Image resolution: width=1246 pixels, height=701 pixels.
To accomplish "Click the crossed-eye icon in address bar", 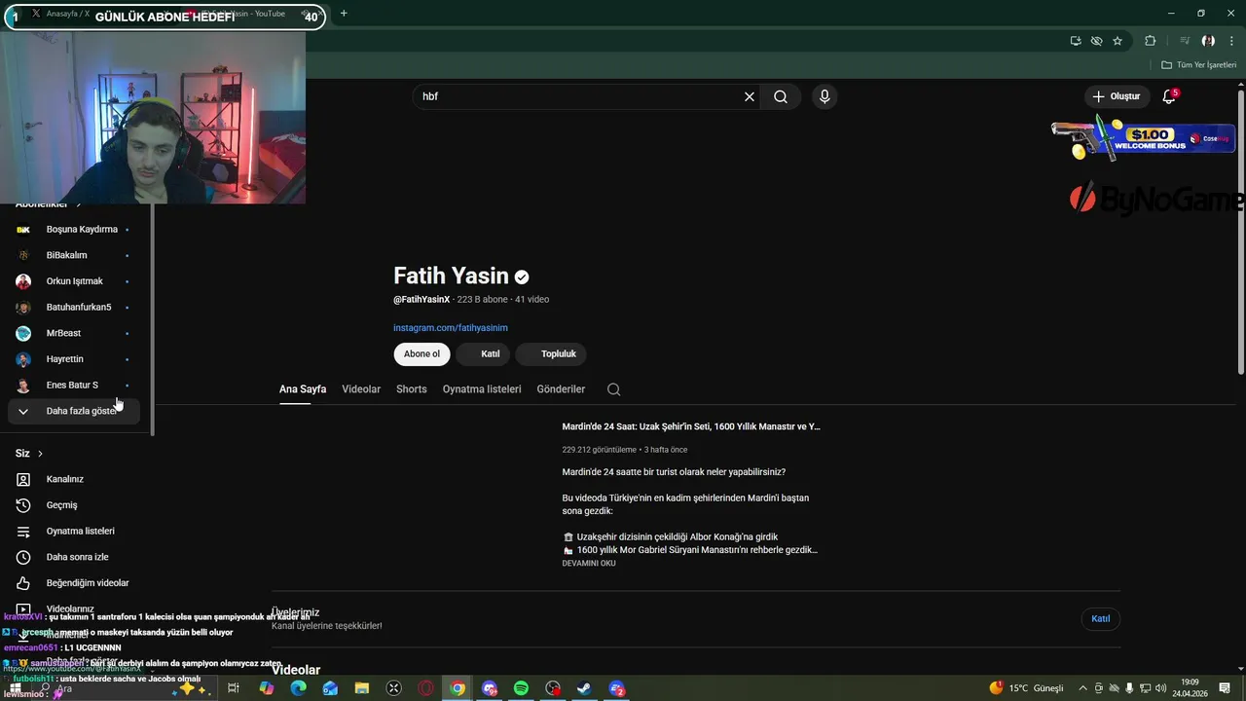I will pyautogui.click(x=1096, y=41).
